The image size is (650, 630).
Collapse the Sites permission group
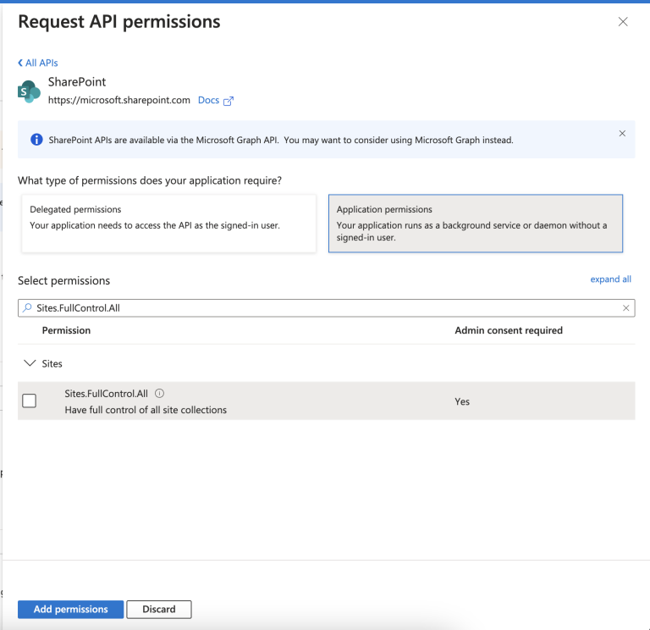pyautogui.click(x=30, y=363)
